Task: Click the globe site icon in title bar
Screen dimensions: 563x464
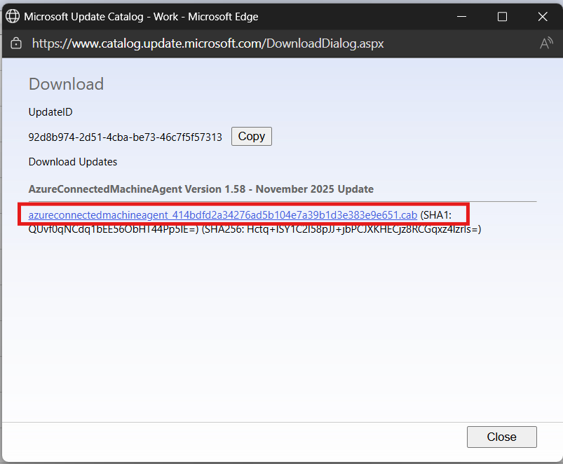Action: tap(13, 17)
